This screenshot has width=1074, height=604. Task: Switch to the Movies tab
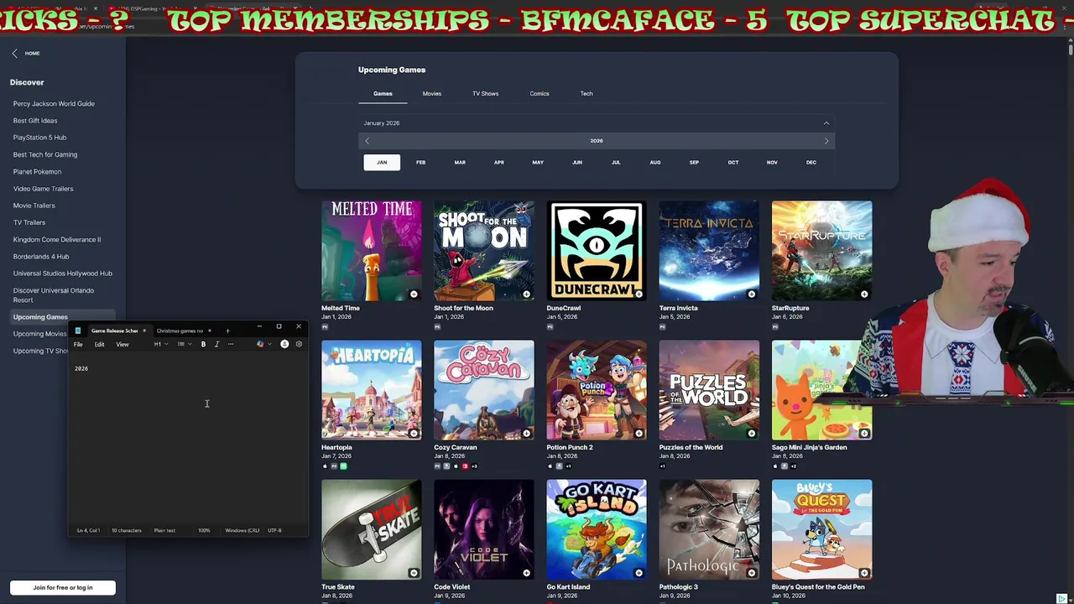(x=431, y=93)
